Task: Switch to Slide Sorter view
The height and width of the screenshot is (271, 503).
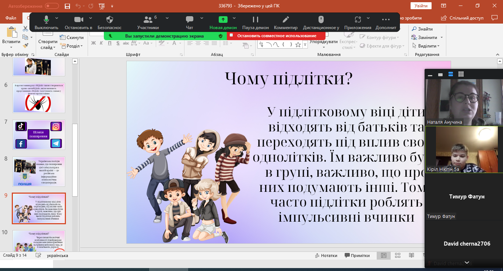Action: 398,256
